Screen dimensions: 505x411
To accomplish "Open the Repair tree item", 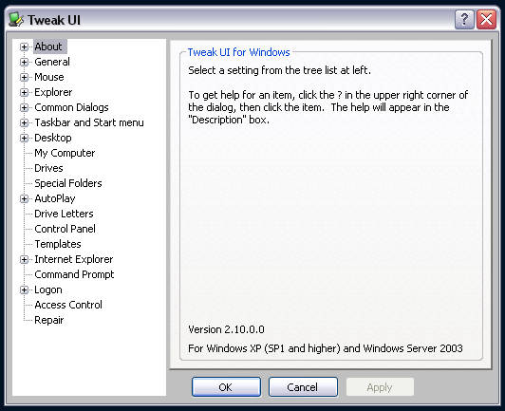I will (x=49, y=320).
